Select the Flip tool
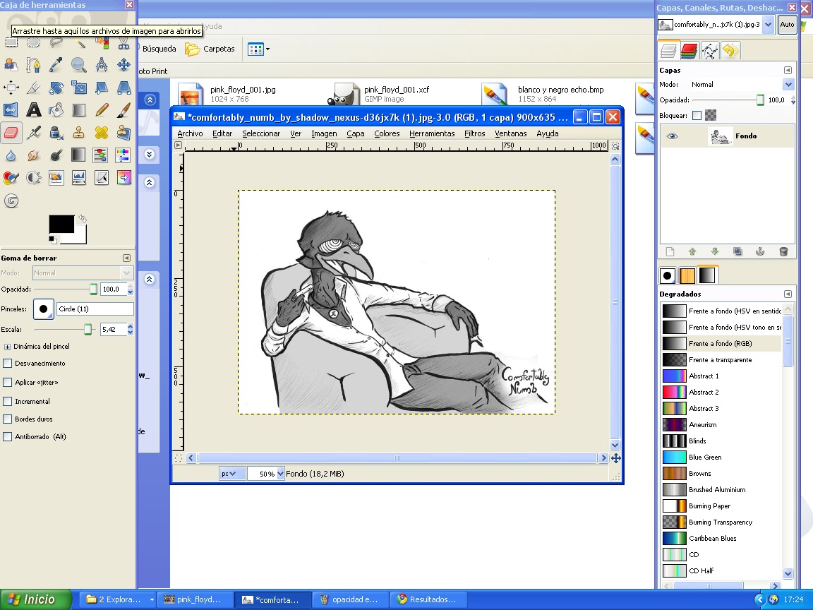813x610 pixels. tap(11, 110)
